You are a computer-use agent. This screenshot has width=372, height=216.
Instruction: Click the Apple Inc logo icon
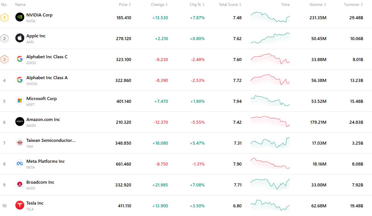[20, 38]
